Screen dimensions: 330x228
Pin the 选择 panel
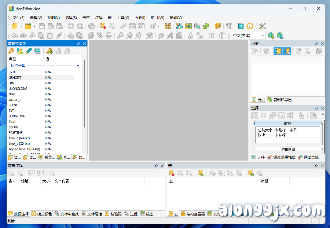pyautogui.click(x=317, y=108)
